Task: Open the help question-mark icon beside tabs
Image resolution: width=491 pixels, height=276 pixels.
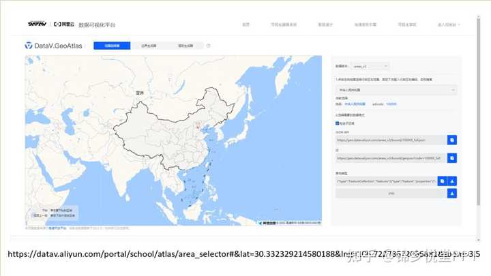Action: 209,46
